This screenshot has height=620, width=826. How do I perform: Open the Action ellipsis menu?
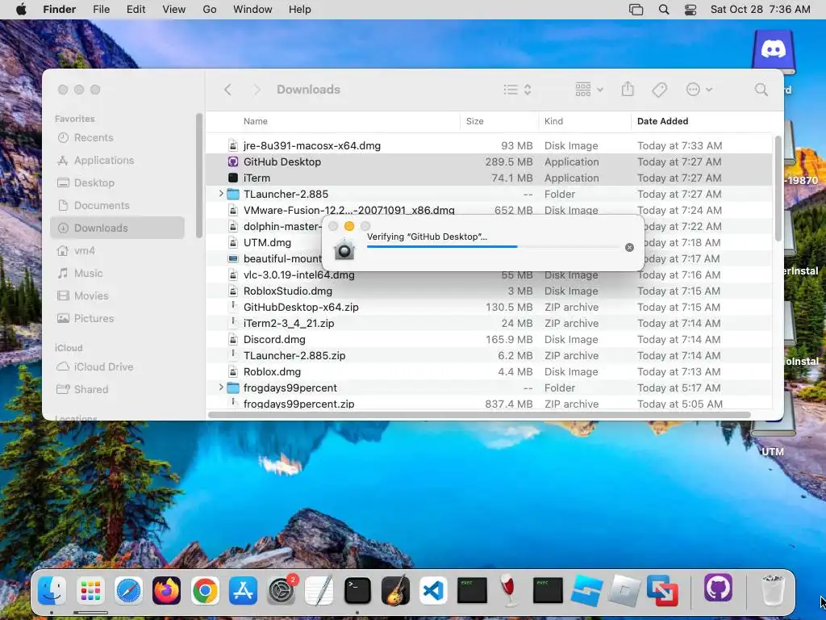[x=699, y=90]
